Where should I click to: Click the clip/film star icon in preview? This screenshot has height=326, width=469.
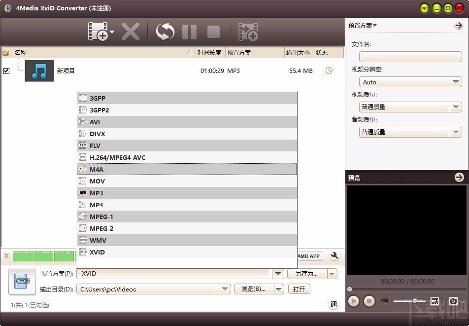pyautogui.click(x=435, y=301)
